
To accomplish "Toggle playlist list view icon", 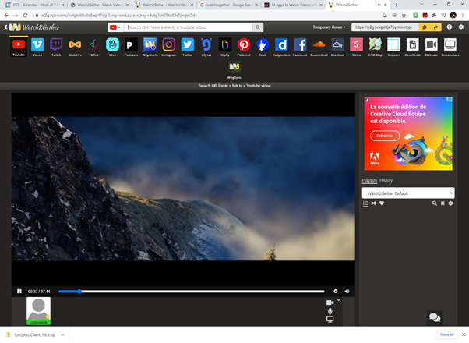I will [365, 203].
